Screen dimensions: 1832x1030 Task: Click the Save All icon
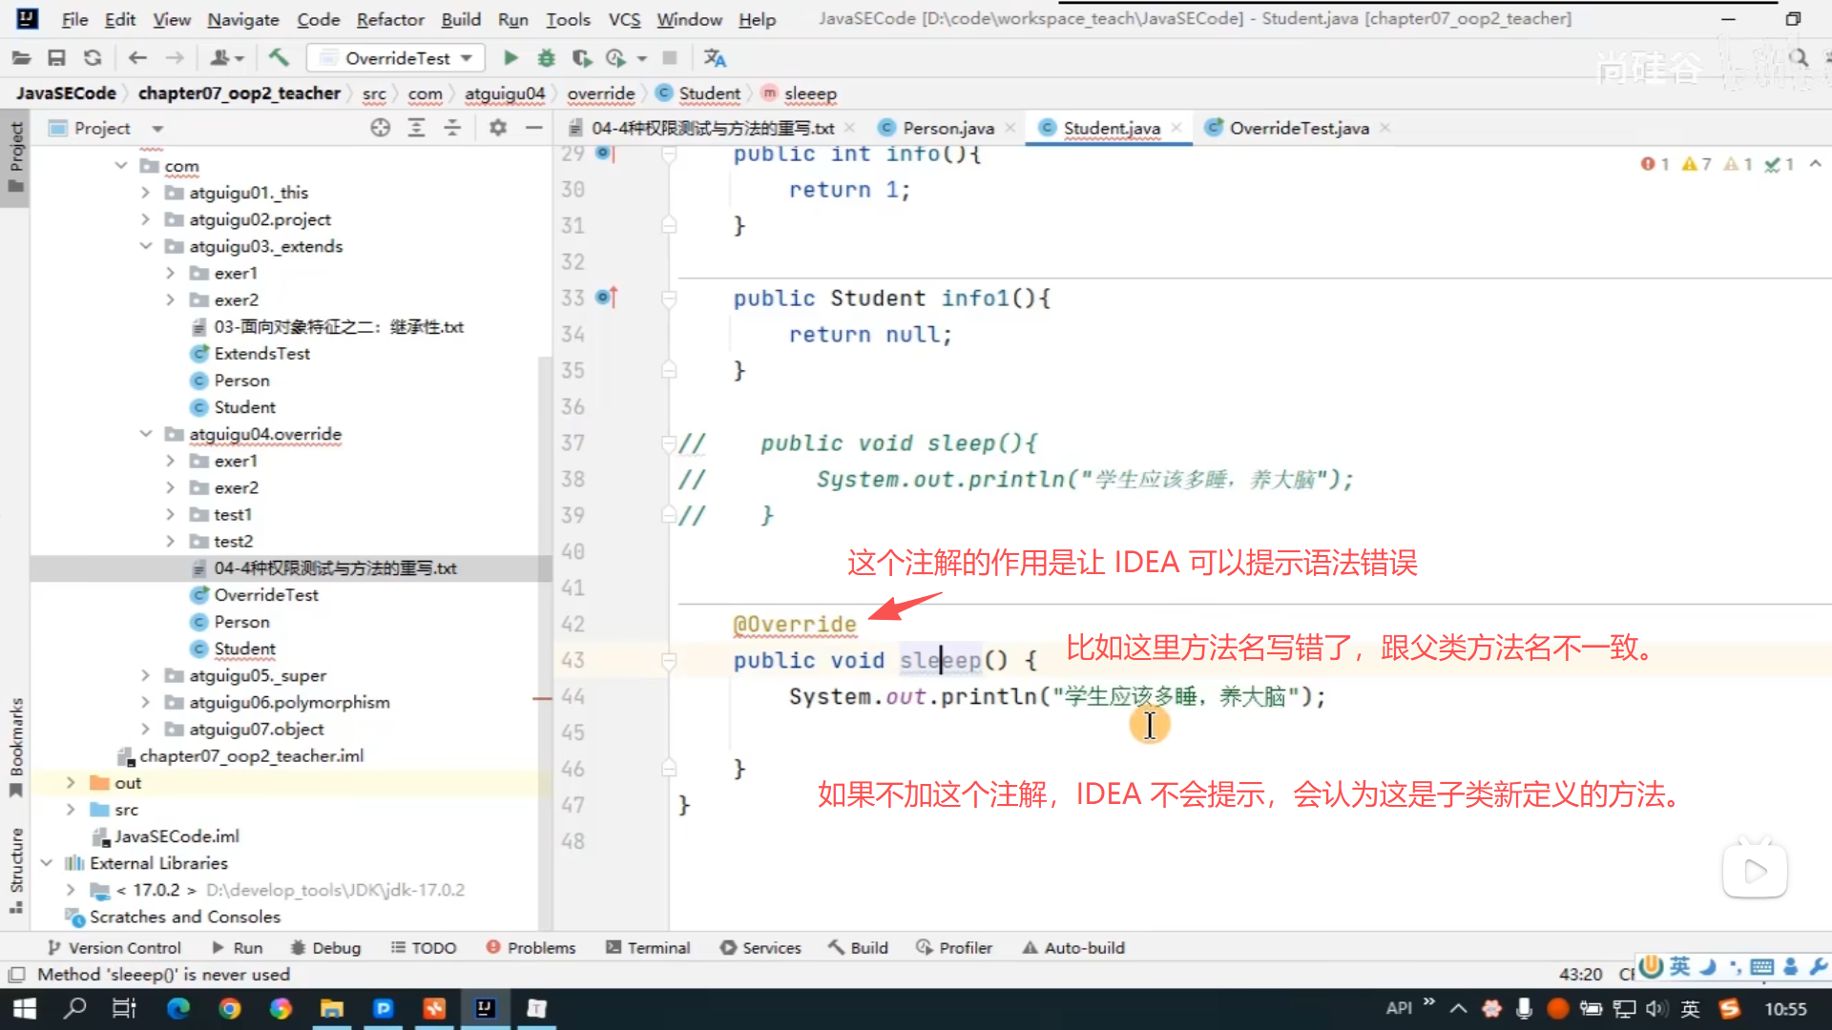point(56,58)
